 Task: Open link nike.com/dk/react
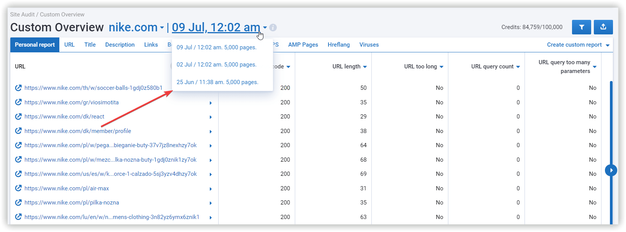click(x=64, y=117)
